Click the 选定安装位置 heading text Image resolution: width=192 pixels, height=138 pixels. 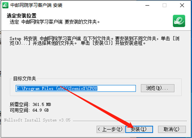(x=21, y=16)
